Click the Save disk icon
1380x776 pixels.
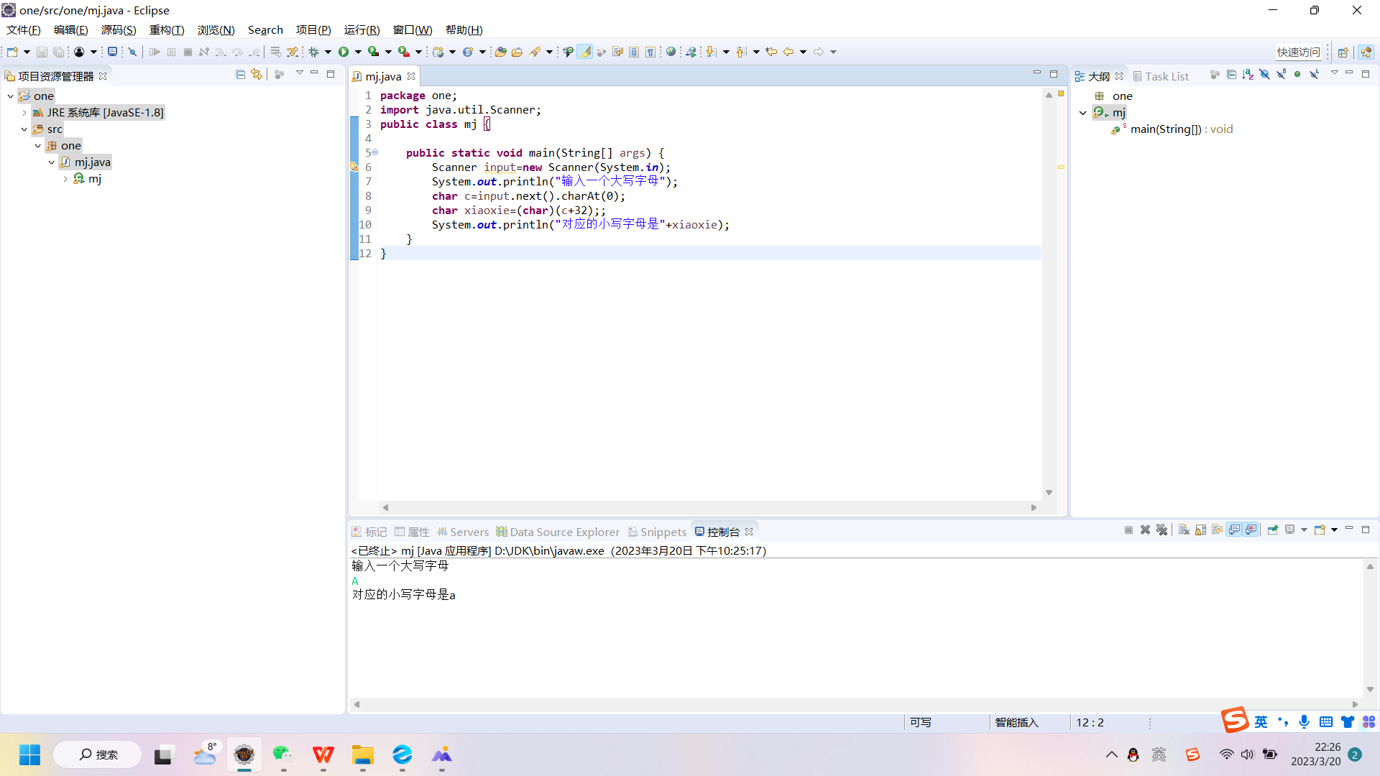pyautogui.click(x=42, y=52)
